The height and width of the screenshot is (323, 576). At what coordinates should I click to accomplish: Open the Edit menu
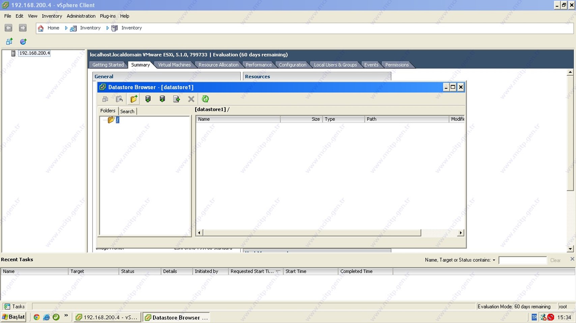point(20,16)
